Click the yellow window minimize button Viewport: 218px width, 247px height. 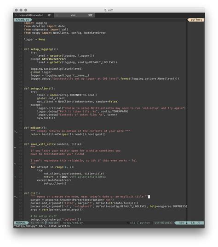[x=21, y=10]
